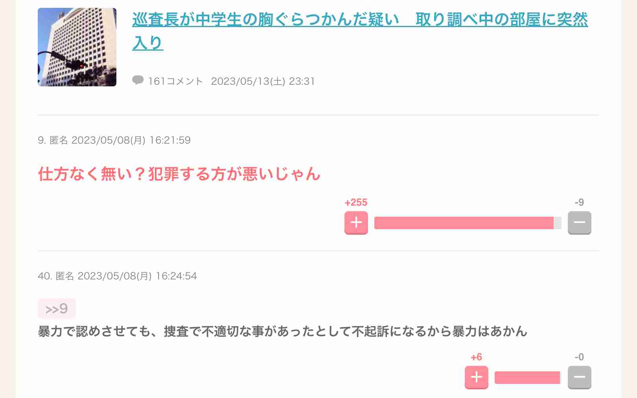Upvote comment 40 with the plus button
The image size is (637, 398).
point(476,377)
